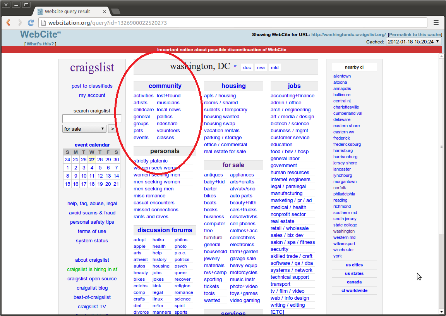Open 'real estate for sale' link
Image resolution: width=446 pixels, height=316 pixels.
tap(225, 151)
